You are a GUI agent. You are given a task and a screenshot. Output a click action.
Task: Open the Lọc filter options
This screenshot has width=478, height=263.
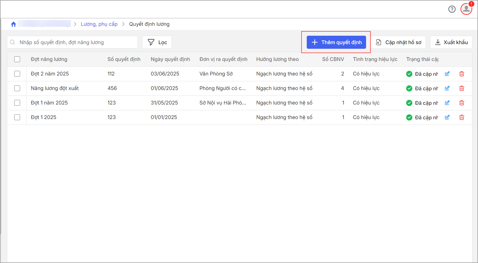coord(157,42)
